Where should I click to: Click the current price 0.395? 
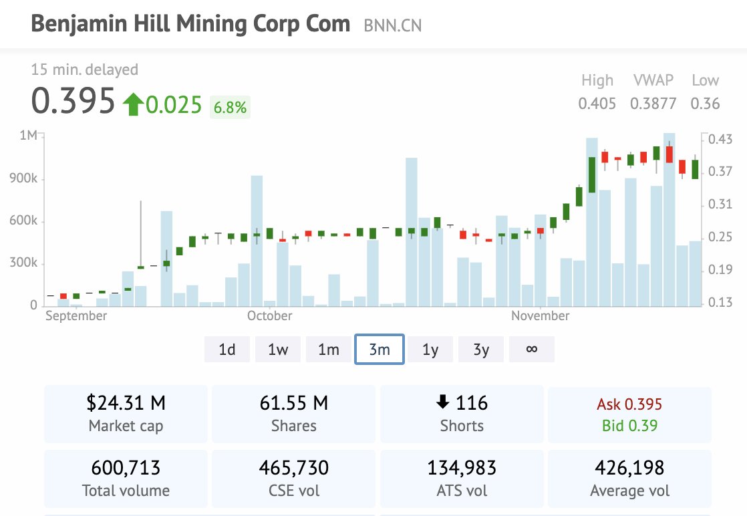coord(73,101)
